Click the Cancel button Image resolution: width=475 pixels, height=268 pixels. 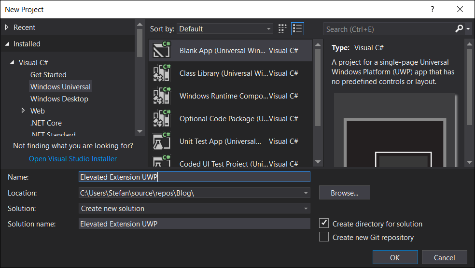pos(445,257)
